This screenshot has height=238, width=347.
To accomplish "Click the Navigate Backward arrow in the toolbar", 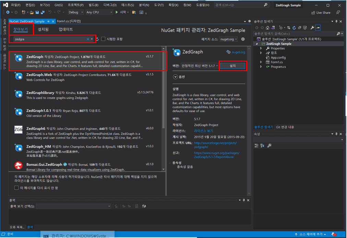I will (8, 12).
